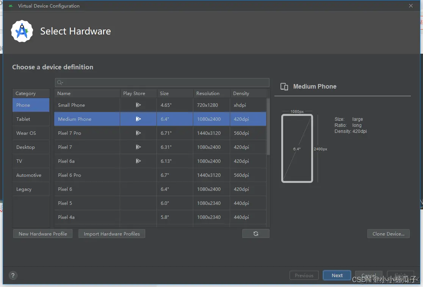Select the Automotive category
Screen dimensions: 423x287
31,175
